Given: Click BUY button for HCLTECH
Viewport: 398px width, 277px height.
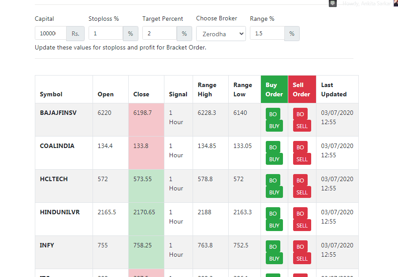Looking at the screenshot, I should coord(274,192).
